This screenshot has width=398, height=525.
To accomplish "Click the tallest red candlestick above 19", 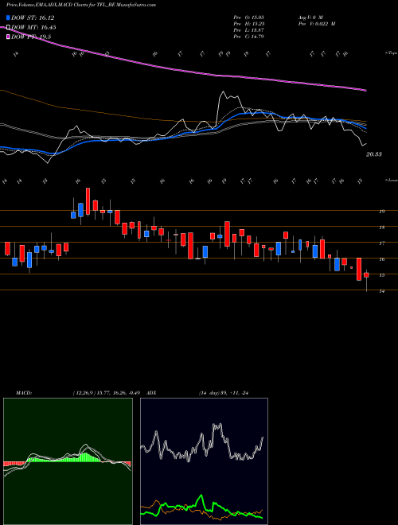I will tap(88, 201).
